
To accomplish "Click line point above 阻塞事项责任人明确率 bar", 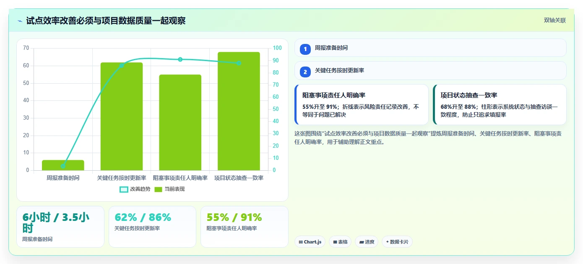I will (180, 59).
